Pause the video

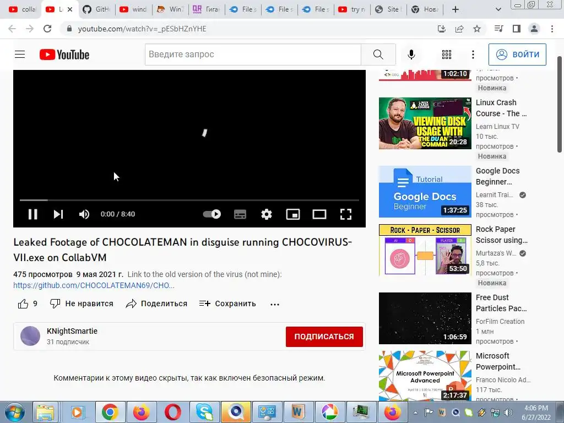coord(32,214)
